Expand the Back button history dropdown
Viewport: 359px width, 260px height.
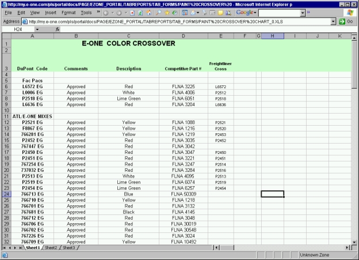tap(112, 13)
